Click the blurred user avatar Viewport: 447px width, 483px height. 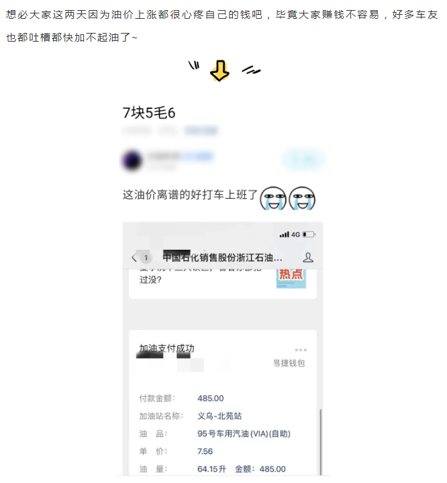[x=132, y=160]
